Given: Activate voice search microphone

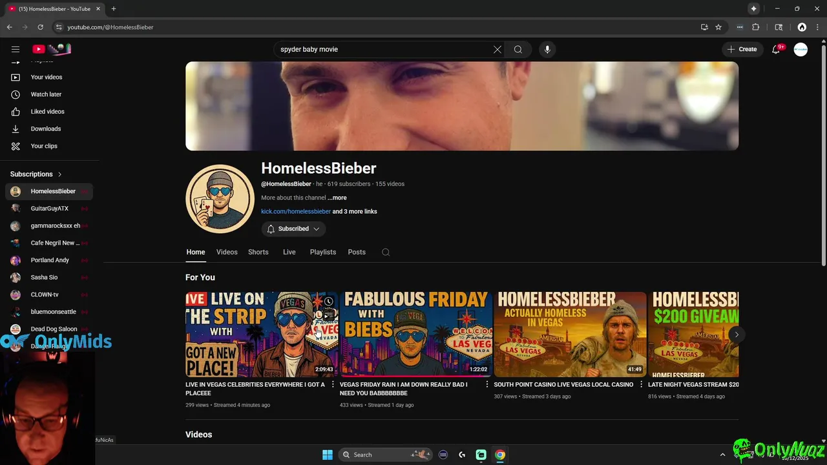Looking at the screenshot, I should [x=547, y=49].
